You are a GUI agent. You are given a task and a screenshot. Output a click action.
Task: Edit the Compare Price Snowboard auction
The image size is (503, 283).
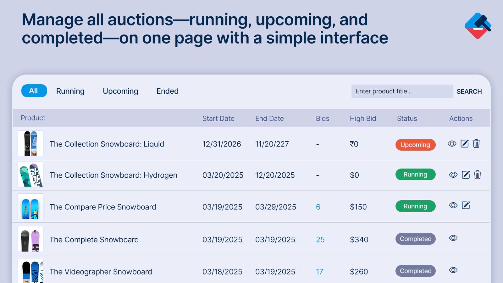coord(466,205)
